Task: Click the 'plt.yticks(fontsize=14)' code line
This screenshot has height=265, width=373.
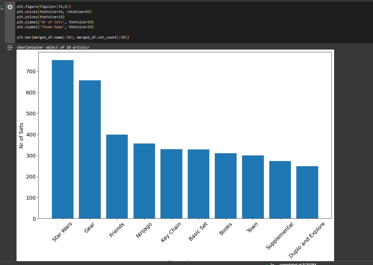Action: tap(41, 17)
